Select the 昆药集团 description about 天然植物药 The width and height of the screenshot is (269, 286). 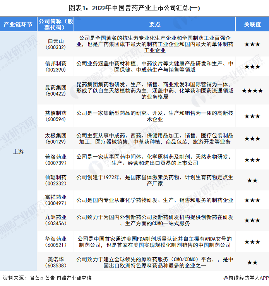155,91
